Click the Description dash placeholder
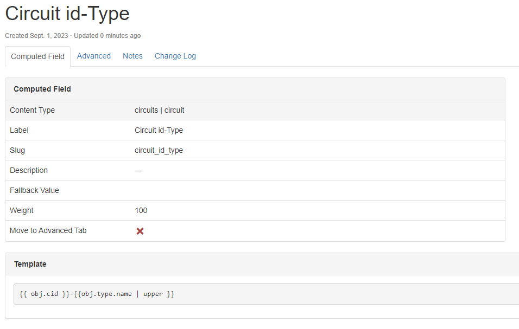The height and width of the screenshot is (329, 519). pyautogui.click(x=138, y=170)
